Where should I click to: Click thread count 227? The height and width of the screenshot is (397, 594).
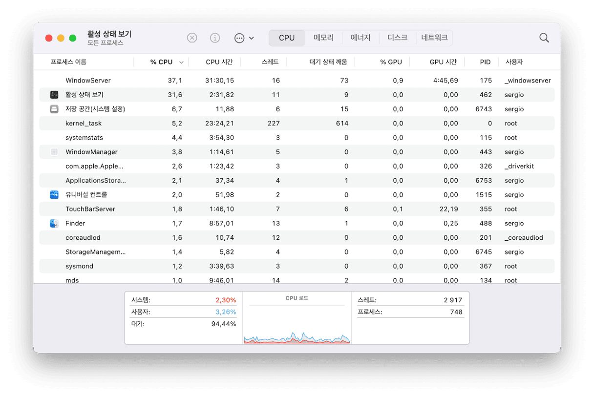pyautogui.click(x=274, y=124)
